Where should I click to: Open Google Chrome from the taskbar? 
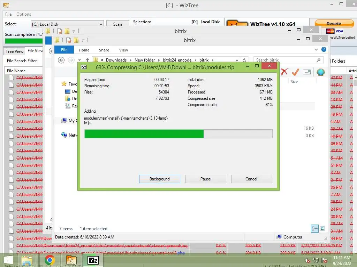pyautogui.click(x=50, y=260)
